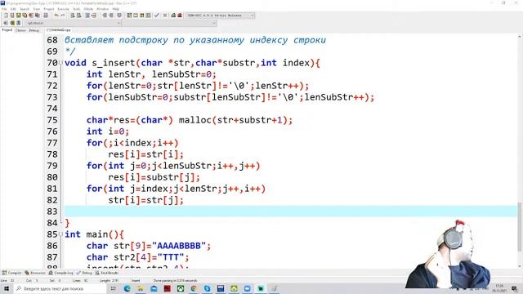Open the Execute menu
This screenshot has height=294, width=523.
63,9
